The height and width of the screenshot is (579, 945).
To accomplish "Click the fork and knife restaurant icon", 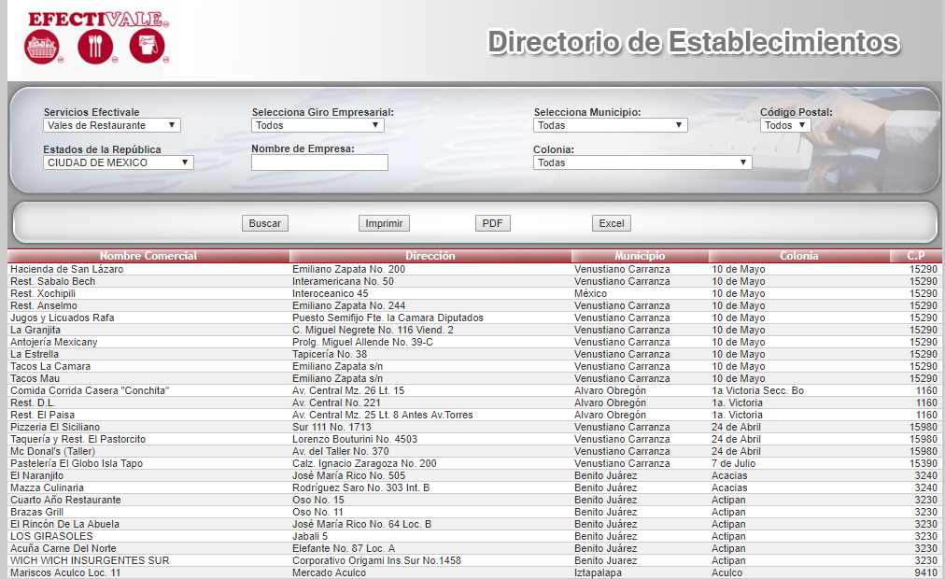I will [x=94, y=47].
